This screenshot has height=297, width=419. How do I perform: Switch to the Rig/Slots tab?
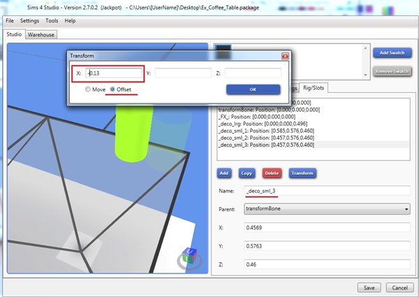[314, 87]
